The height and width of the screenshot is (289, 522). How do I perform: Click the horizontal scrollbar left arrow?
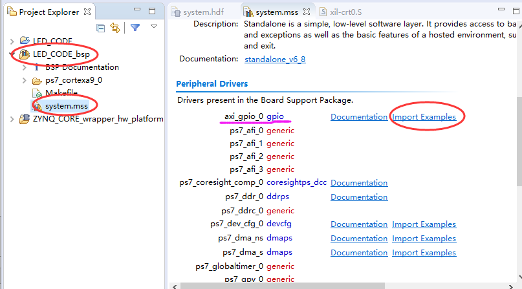(175, 286)
